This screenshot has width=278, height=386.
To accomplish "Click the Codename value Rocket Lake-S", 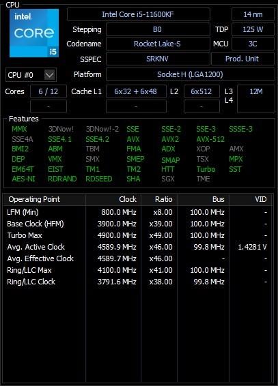I will click(x=158, y=44).
